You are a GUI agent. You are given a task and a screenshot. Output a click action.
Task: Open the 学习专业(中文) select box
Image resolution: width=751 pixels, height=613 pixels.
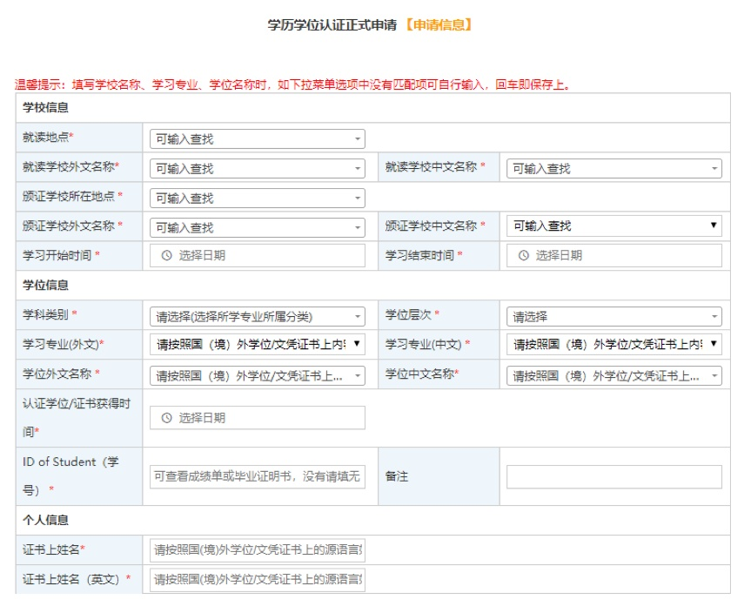coord(614,344)
